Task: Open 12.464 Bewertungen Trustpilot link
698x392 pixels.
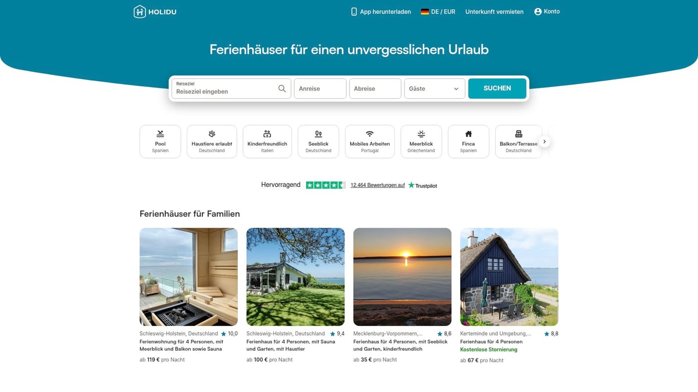Action: tap(378, 185)
